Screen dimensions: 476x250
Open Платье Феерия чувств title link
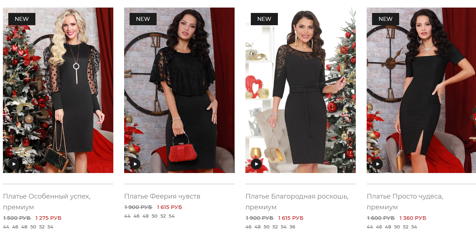(162, 196)
